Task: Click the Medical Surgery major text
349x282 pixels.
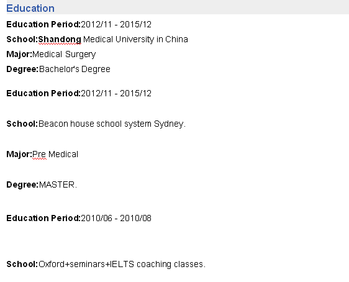Action: pos(64,54)
